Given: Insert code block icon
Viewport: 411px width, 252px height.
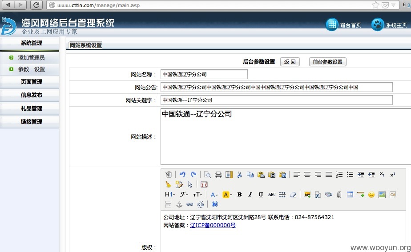Looking at the screenshot, I should [x=393, y=194].
